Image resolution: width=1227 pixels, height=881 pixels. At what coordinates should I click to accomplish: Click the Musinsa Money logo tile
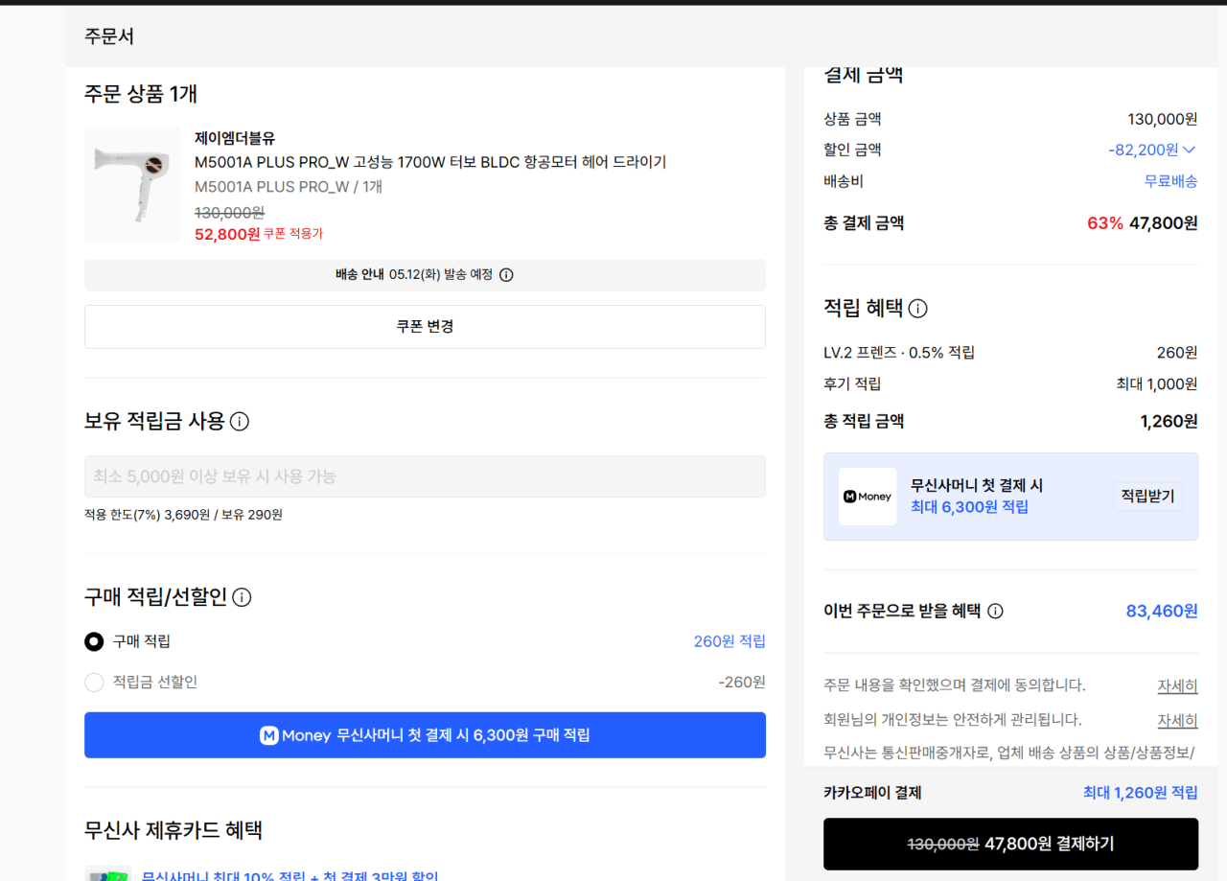868,497
